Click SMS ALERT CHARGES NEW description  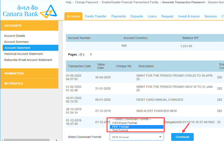157,111
